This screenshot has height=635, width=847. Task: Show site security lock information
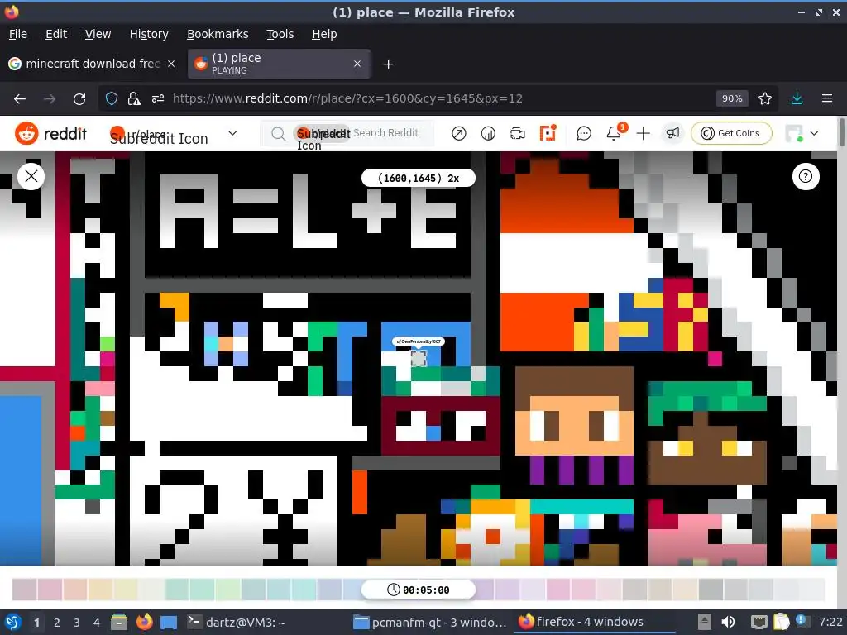[x=133, y=99]
